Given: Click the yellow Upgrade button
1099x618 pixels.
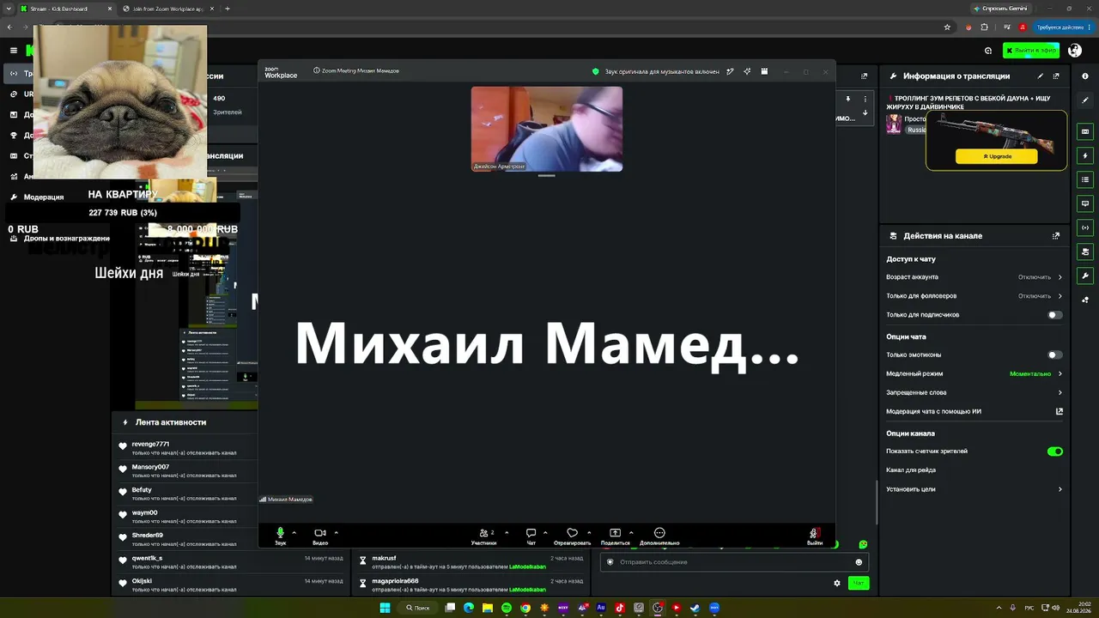Looking at the screenshot, I should [x=996, y=157].
